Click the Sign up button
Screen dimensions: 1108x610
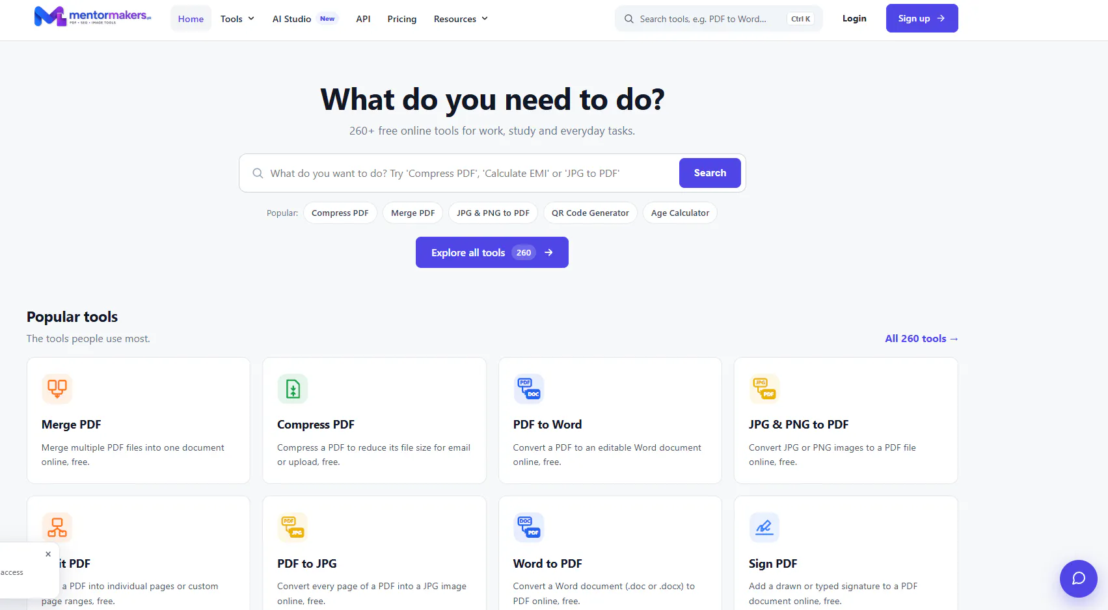(x=922, y=18)
